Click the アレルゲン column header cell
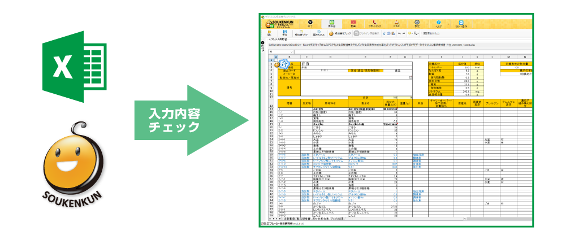 pyautogui.click(x=491, y=103)
